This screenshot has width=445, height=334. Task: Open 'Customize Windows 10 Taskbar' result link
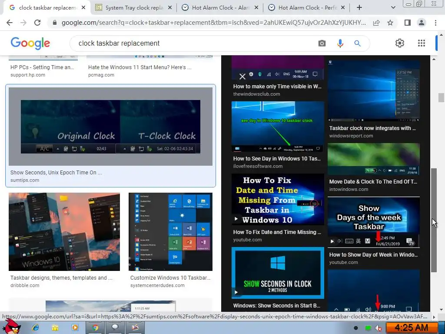pos(170,278)
